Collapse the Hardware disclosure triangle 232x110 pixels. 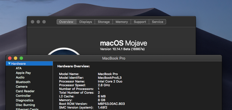coord(9,64)
